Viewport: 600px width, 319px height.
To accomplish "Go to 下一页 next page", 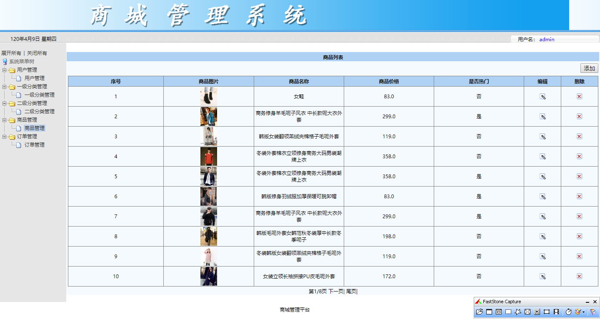I will [x=335, y=292].
